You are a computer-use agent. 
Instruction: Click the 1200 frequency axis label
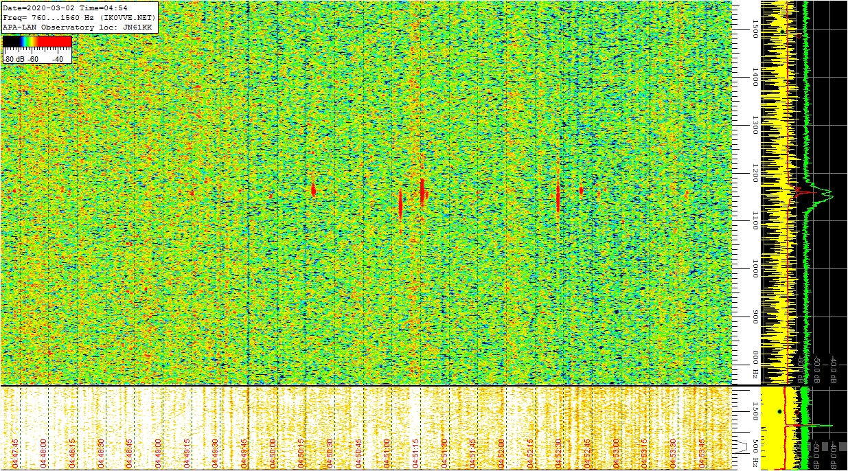pos(755,173)
